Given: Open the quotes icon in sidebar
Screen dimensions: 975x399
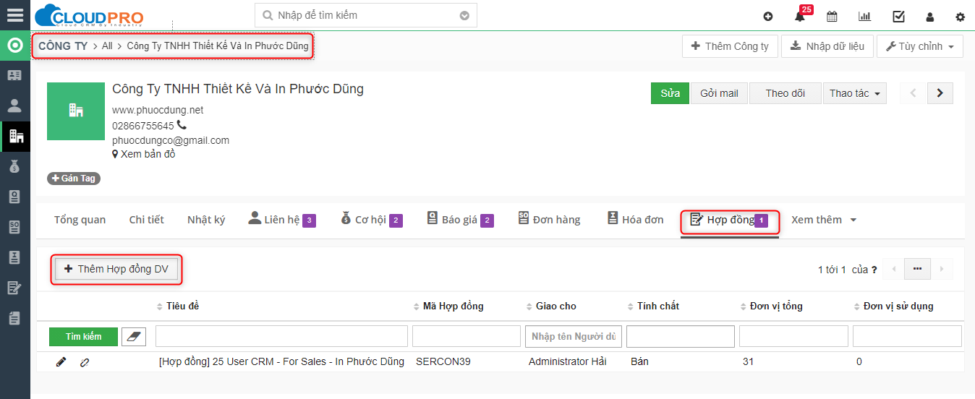Looking at the screenshot, I should (14, 197).
